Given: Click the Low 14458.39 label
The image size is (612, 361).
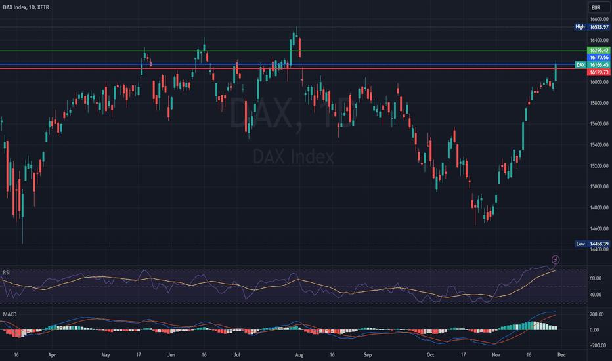Looking at the screenshot, I should point(592,244).
